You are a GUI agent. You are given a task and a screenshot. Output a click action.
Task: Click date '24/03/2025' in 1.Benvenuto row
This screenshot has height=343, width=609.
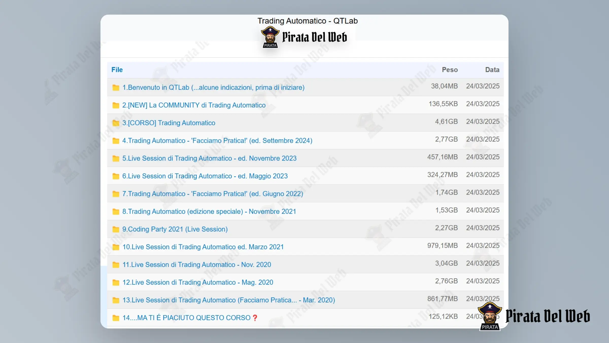(x=483, y=86)
